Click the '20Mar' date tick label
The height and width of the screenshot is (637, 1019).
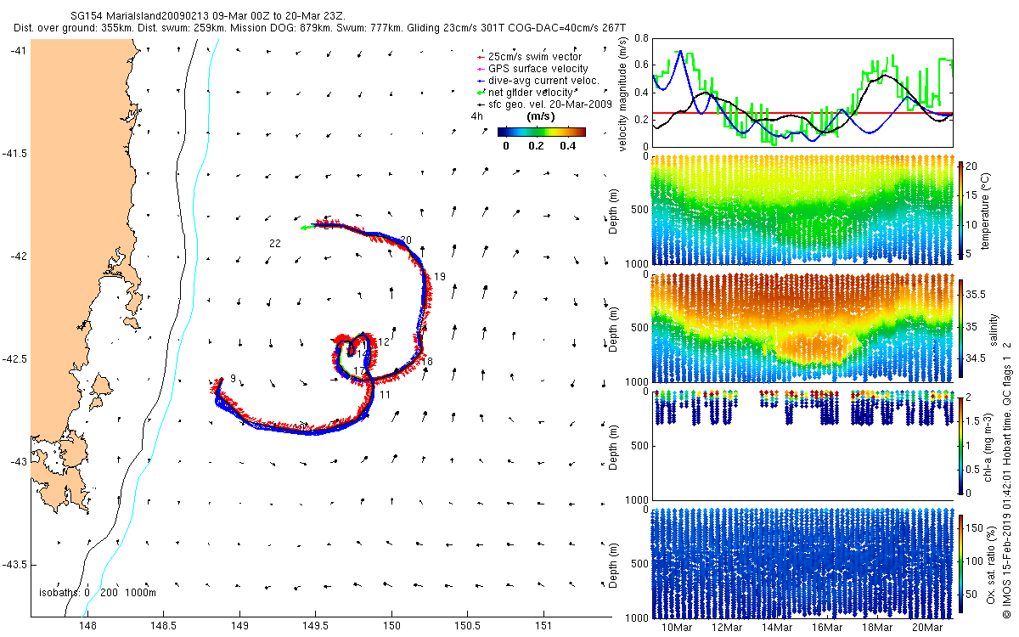926,627
